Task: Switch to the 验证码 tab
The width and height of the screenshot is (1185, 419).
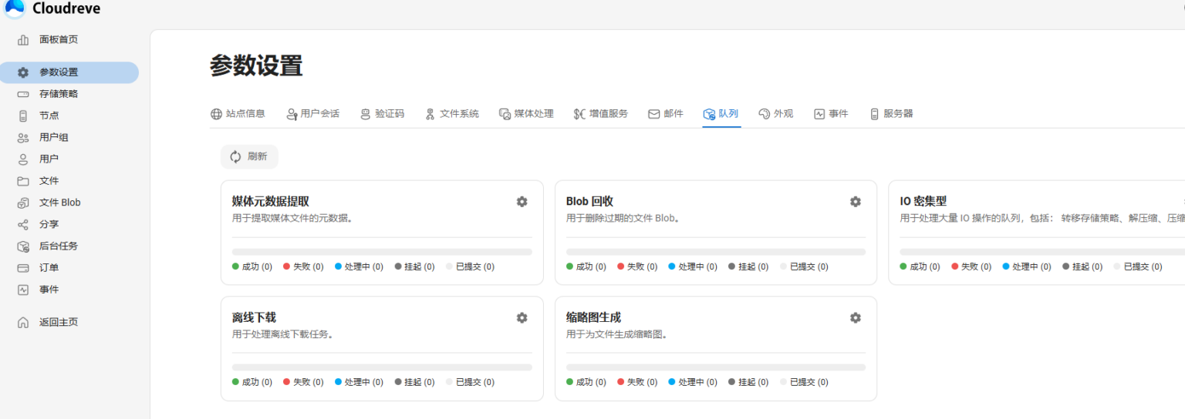Action: point(382,114)
